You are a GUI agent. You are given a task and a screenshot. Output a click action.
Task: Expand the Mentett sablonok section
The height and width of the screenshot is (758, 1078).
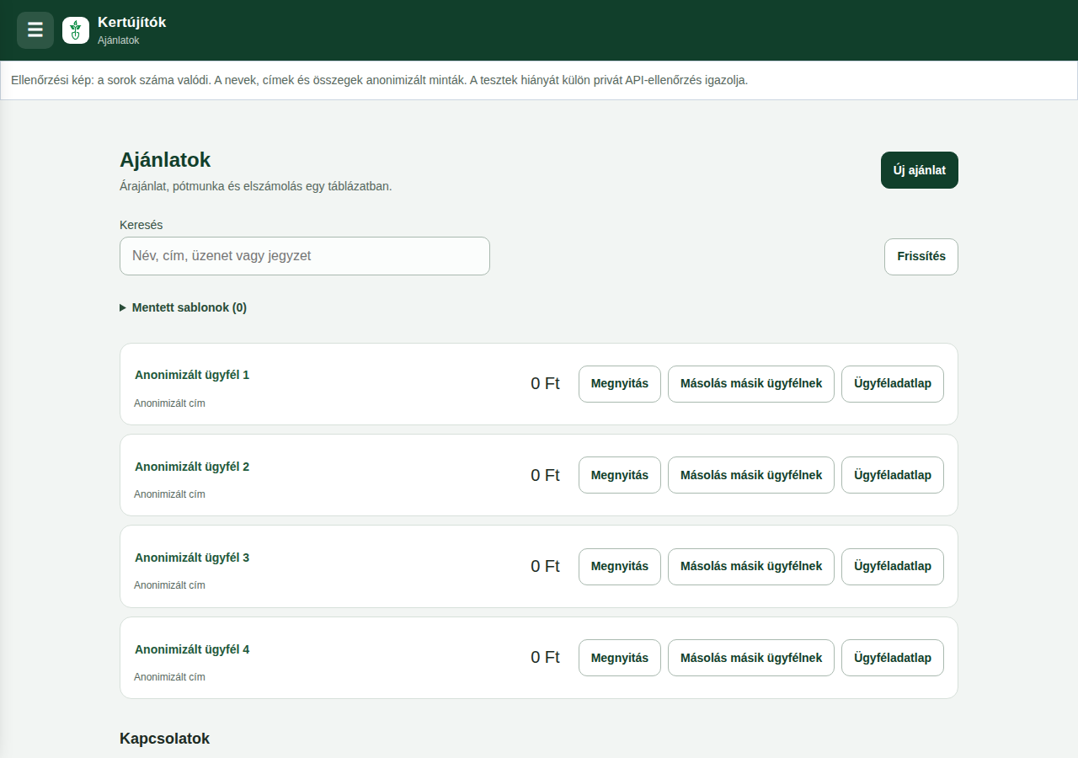point(184,307)
